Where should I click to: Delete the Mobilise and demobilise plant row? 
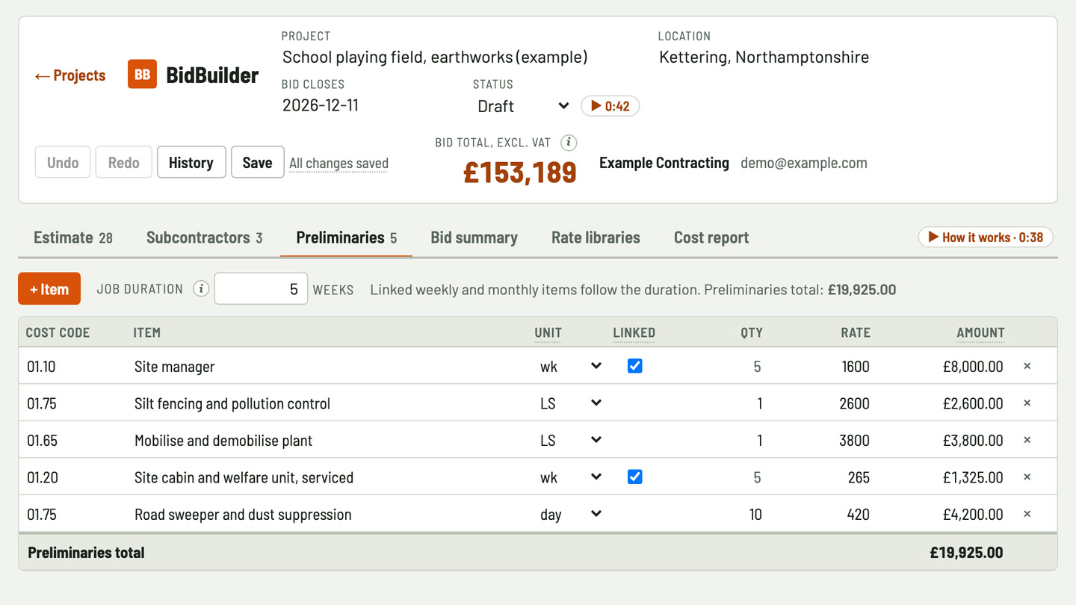[x=1027, y=440]
